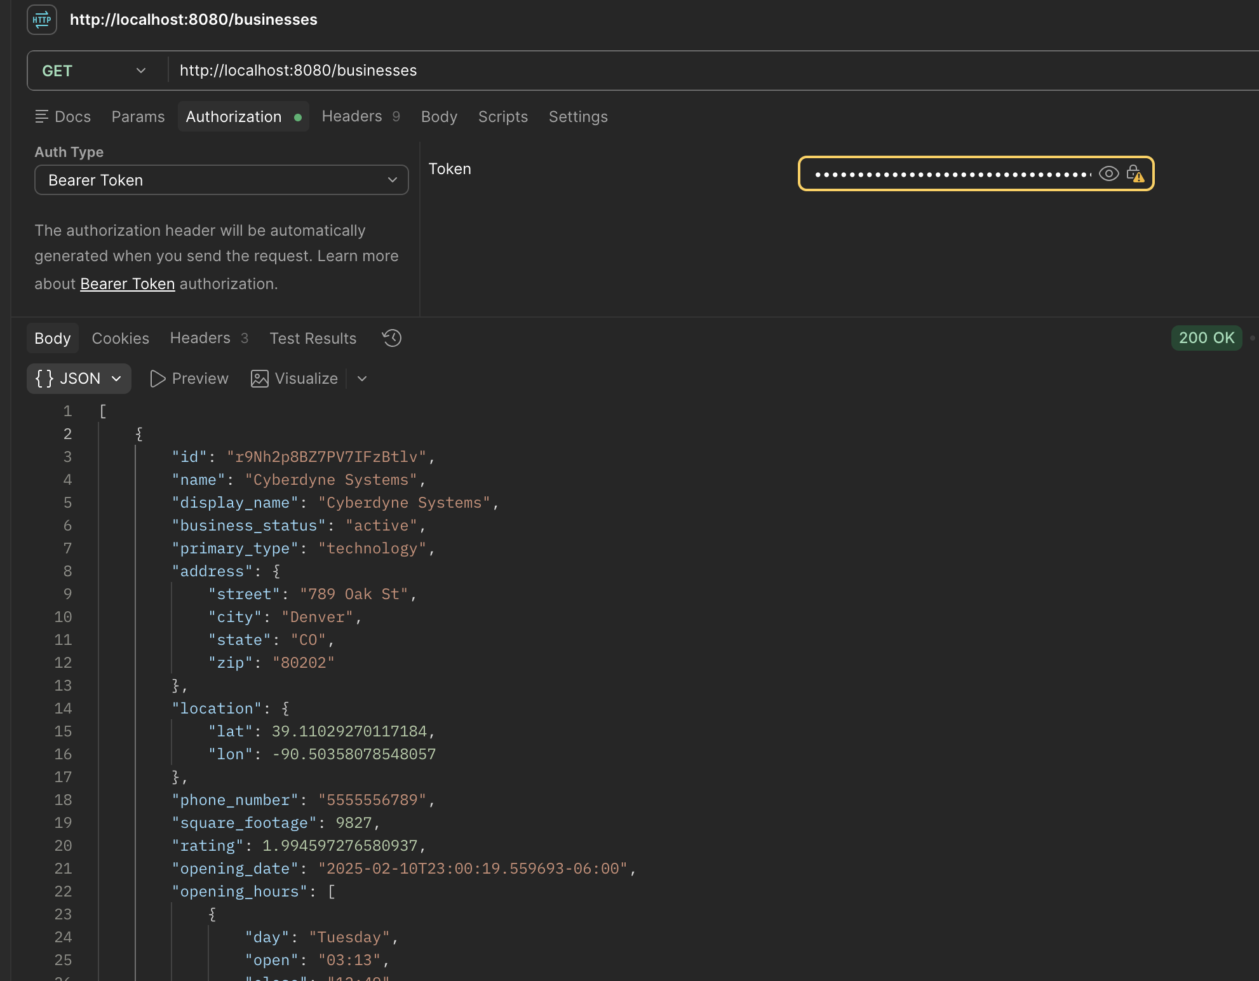
Task: Click the Visualize button
Action: point(294,379)
